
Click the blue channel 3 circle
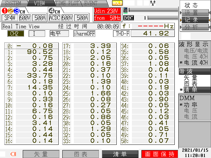click(x=16, y=11)
